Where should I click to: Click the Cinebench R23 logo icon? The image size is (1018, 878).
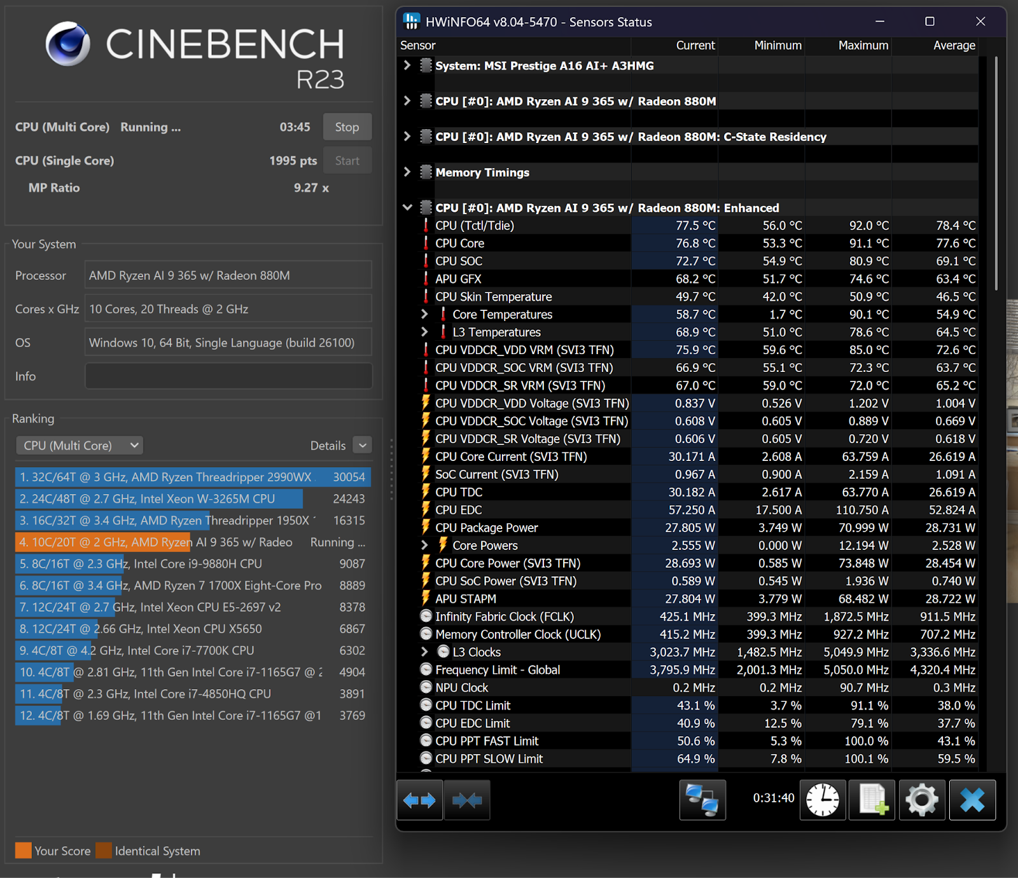point(67,44)
